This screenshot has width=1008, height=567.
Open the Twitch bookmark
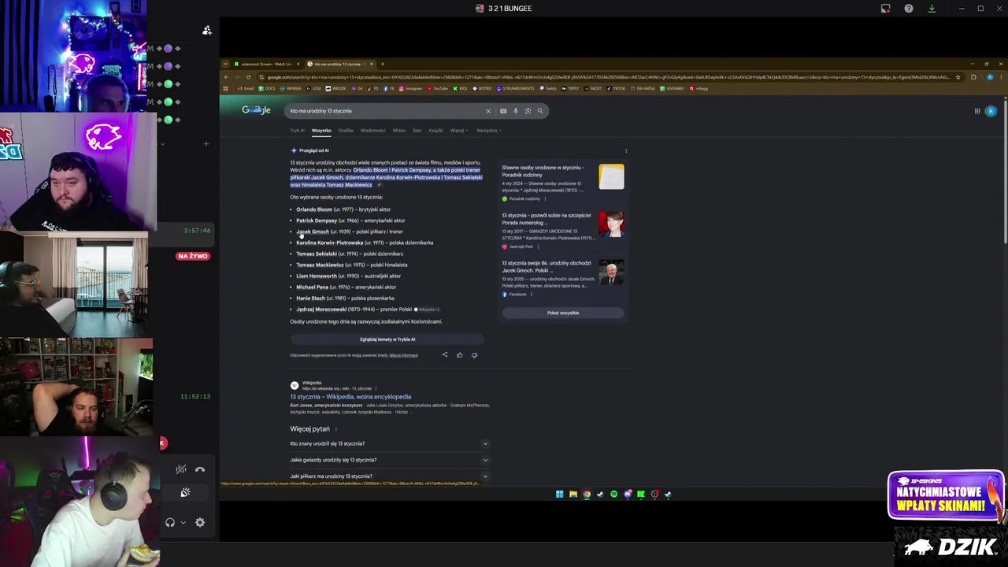[548, 88]
